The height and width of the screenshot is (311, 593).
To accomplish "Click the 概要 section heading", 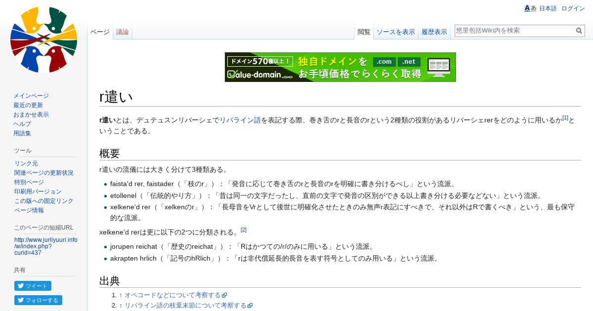I will [x=110, y=153].
